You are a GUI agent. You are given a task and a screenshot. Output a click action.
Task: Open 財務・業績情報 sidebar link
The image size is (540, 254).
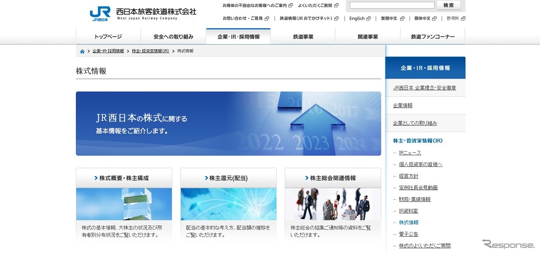click(x=415, y=199)
